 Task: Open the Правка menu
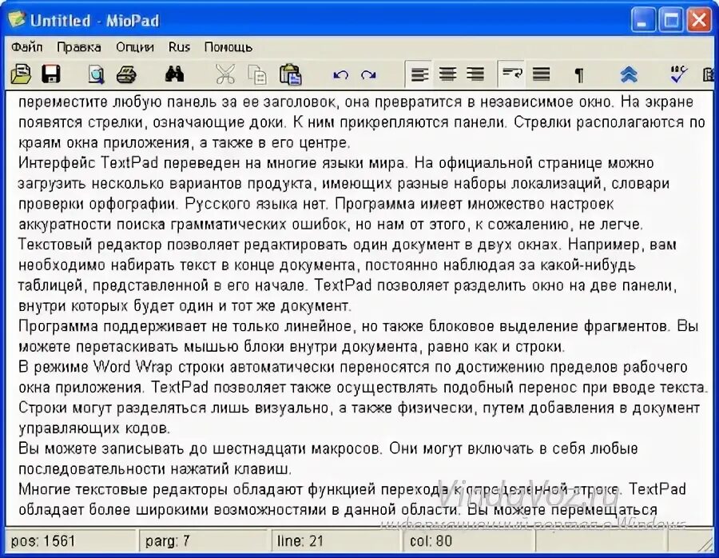pyautogui.click(x=79, y=47)
